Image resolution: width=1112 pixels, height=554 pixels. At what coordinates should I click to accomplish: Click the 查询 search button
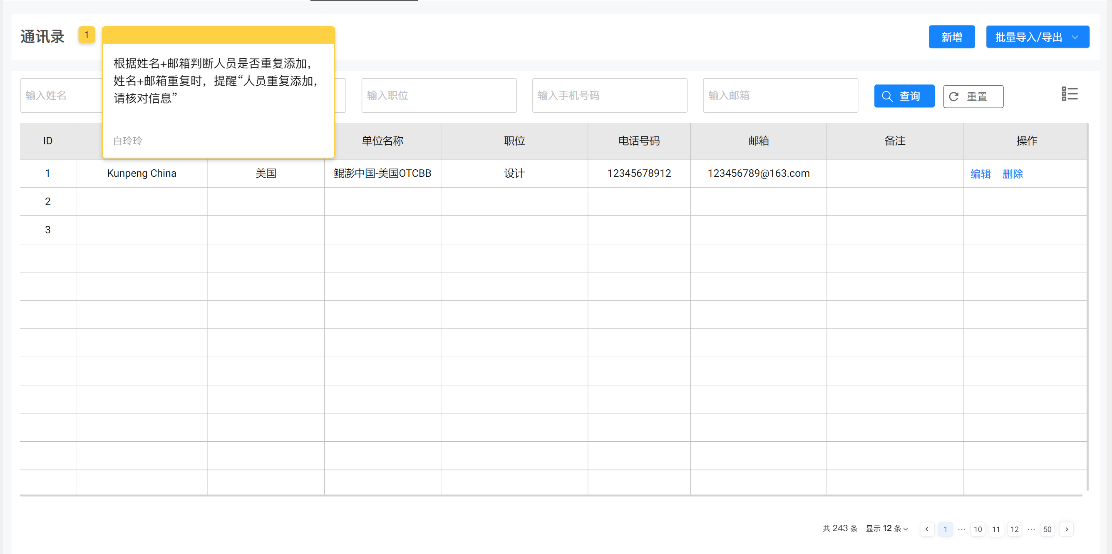[x=904, y=96]
